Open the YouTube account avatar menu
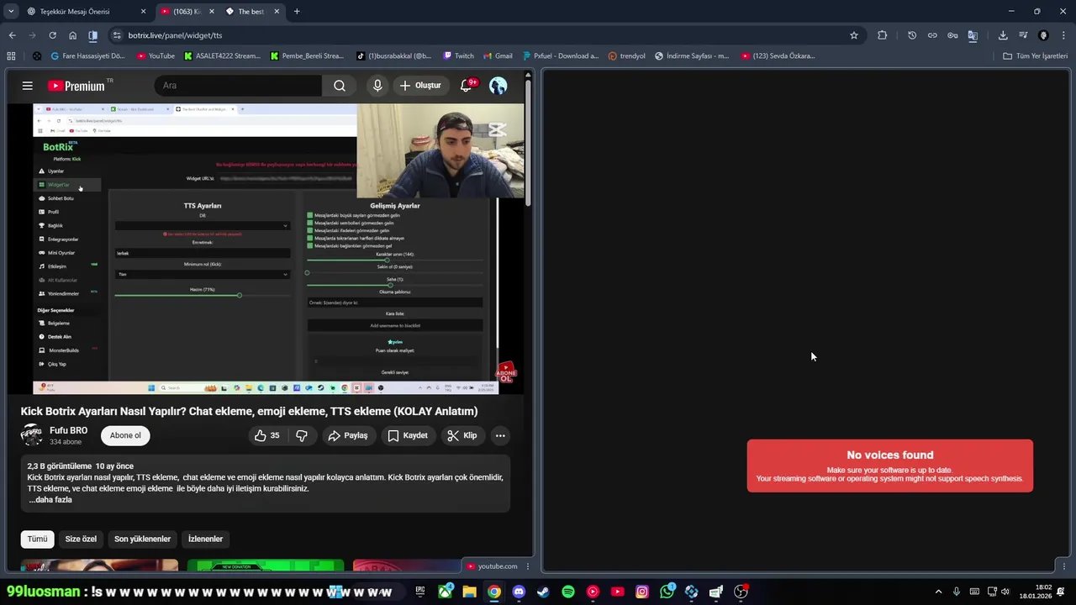The height and width of the screenshot is (605, 1076). click(498, 86)
